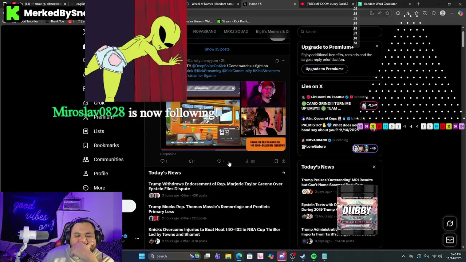Switch to the NOVABRAND timeline tab
The width and height of the screenshot is (466, 262).
(x=205, y=32)
